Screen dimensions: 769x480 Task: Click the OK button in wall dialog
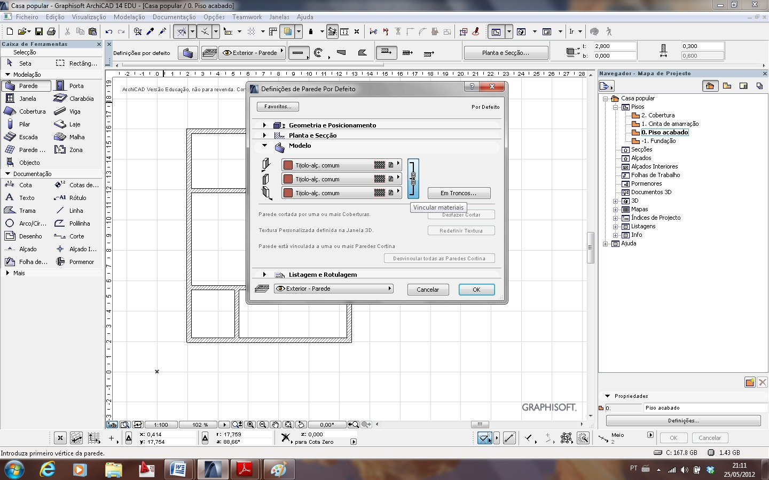click(476, 290)
